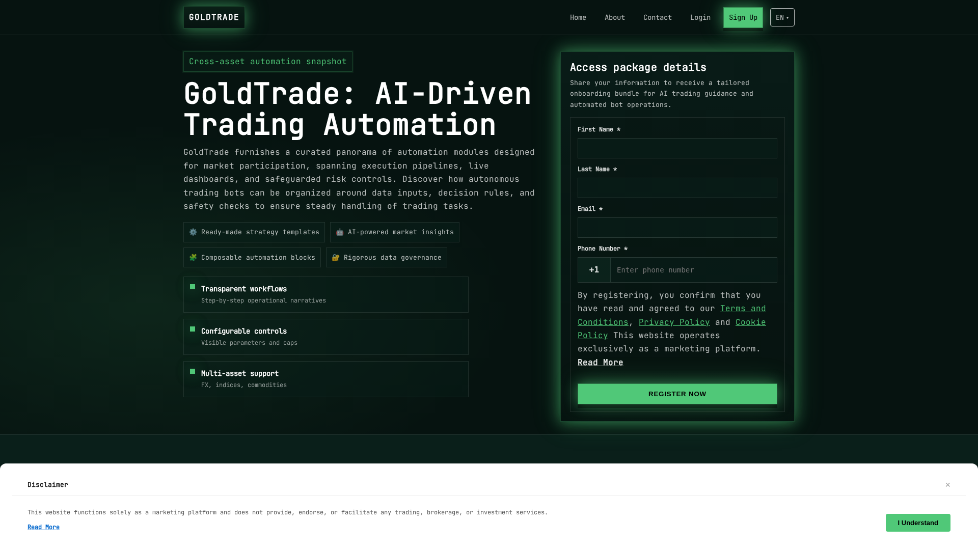Click the robot icon for AI insights

340,232
